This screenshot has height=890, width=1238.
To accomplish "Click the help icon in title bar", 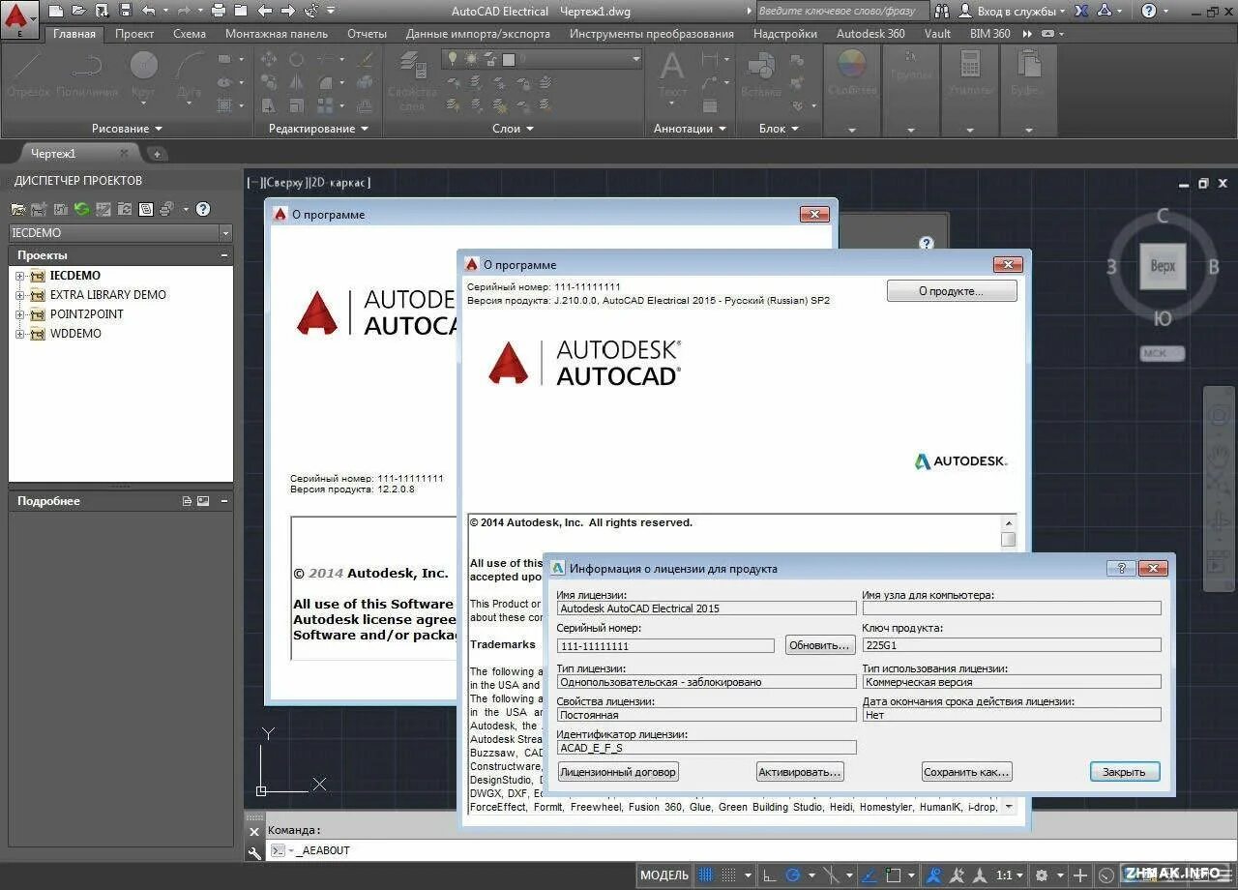I will point(1148,11).
